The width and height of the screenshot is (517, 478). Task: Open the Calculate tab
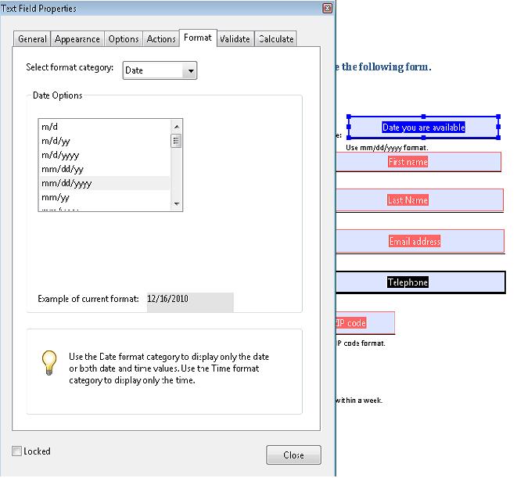pos(276,39)
